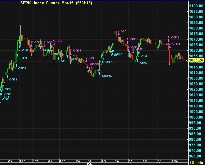Click the lowest L OPEN arrow near 2/5
The image size is (205, 165).
(137, 60)
